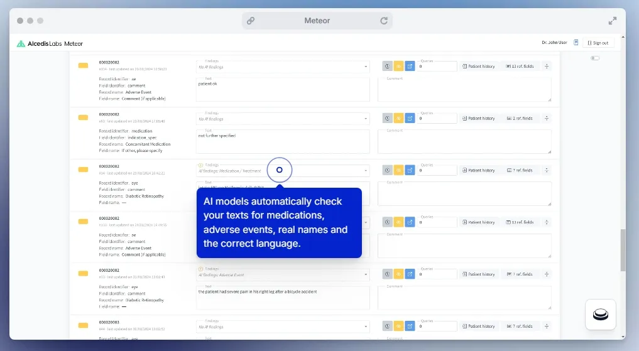Image resolution: width=639 pixels, height=351 pixels.
Task: Expand the divider control after 2 ref. fields
Action: (547, 118)
